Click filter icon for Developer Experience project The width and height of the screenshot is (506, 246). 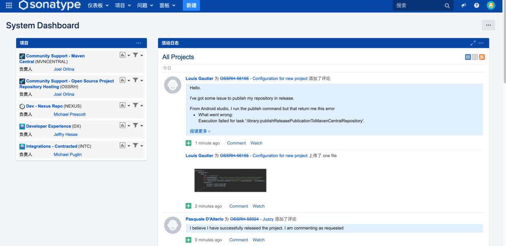tap(136, 125)
